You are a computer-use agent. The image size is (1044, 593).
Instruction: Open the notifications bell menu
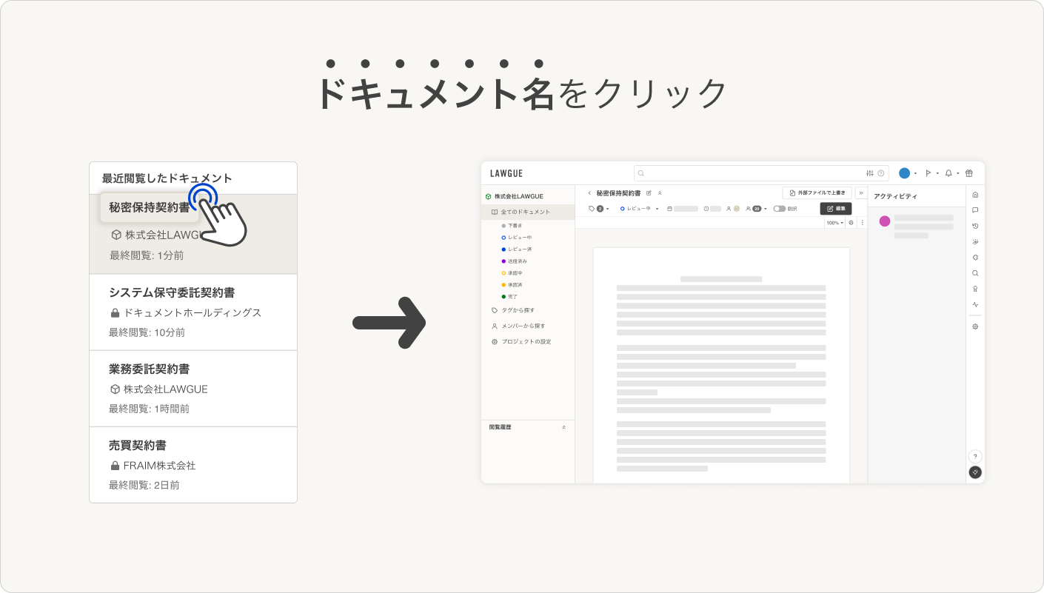coord(951,173)
